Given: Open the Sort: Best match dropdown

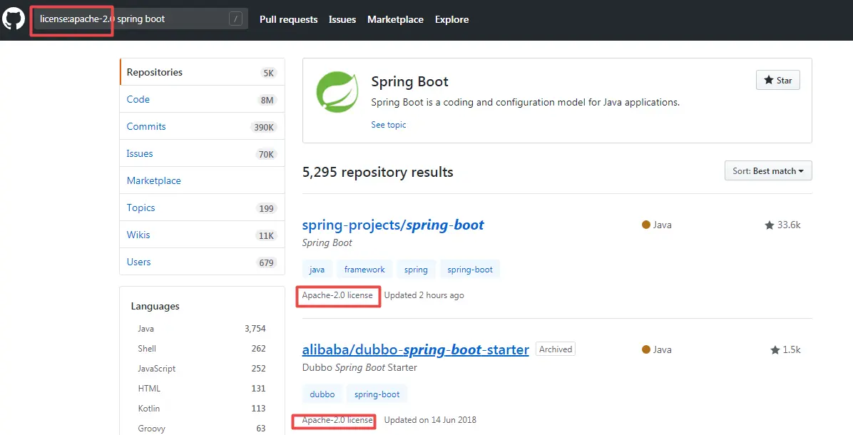Looking at the screenshot, I should 767,171.
